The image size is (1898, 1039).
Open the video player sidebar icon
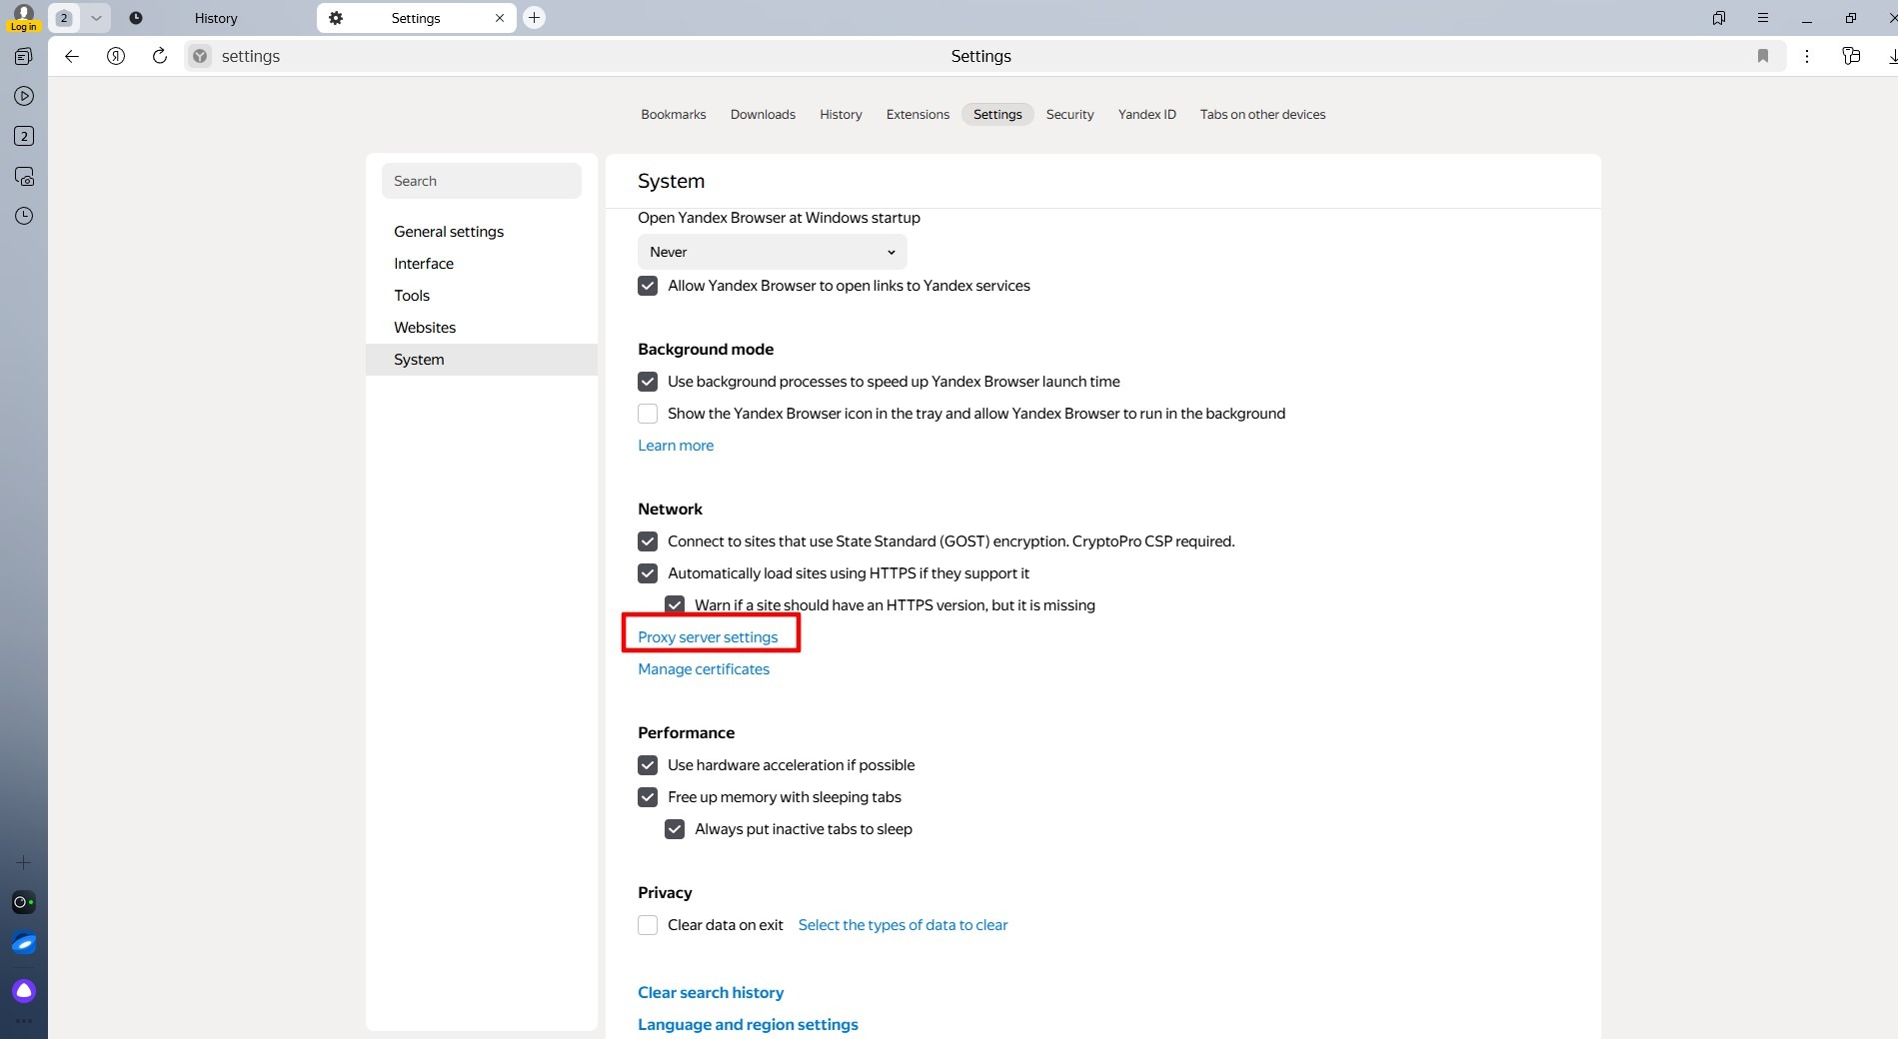pyautogui.click(x=23, y=95)
